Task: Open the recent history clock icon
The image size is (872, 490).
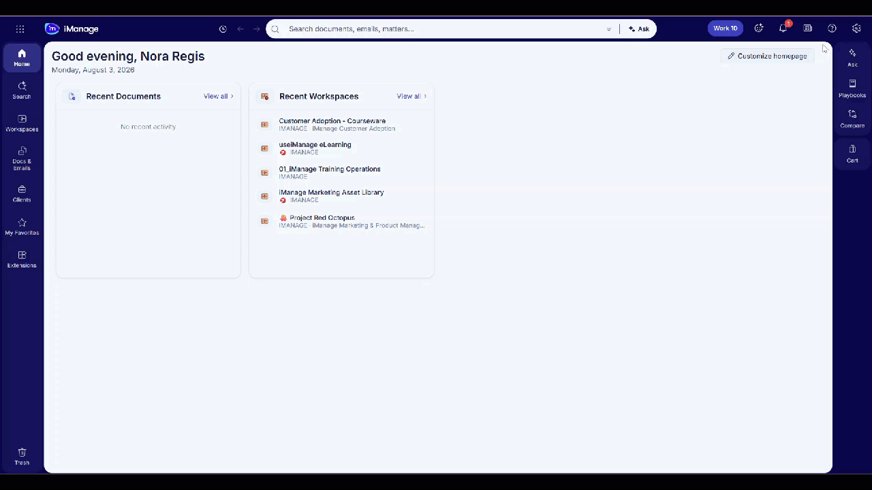Action: pyautogui.click(x=223, y=29)
